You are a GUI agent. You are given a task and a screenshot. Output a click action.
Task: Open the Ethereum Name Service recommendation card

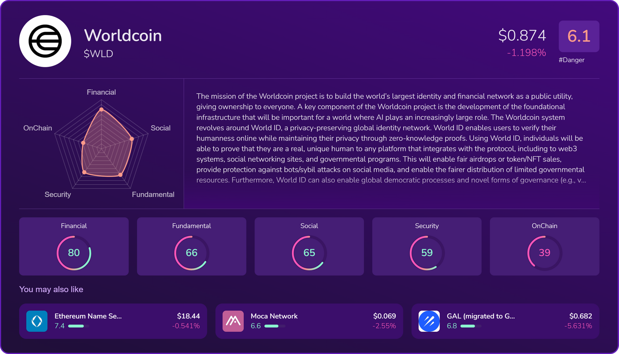[x=113, y=321]
